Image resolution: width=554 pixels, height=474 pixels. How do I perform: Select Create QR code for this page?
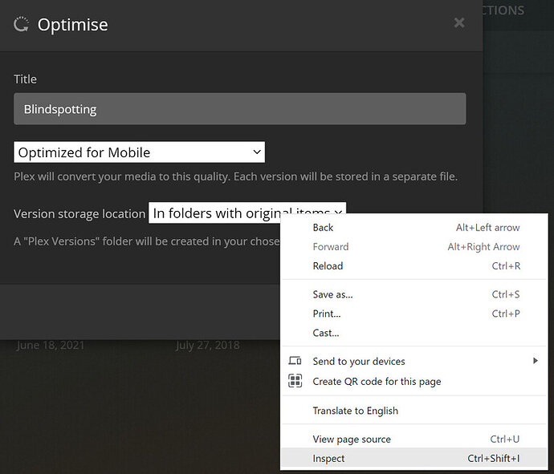[414, 381]
